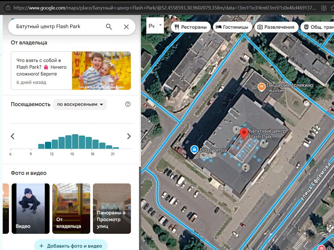This screenshot has height=250, width=334.
Task: Open the От владельца photo thumbnail
Action: (x=71, y=209)
